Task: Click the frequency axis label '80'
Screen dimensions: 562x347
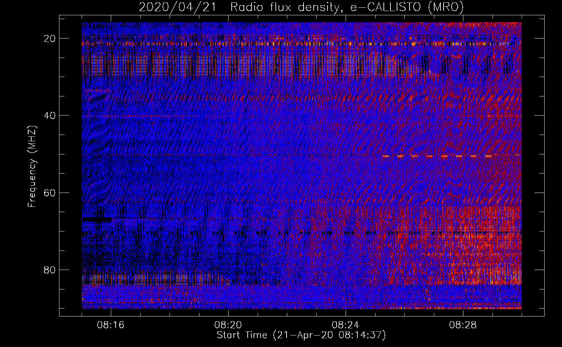Action: (50, 270)
